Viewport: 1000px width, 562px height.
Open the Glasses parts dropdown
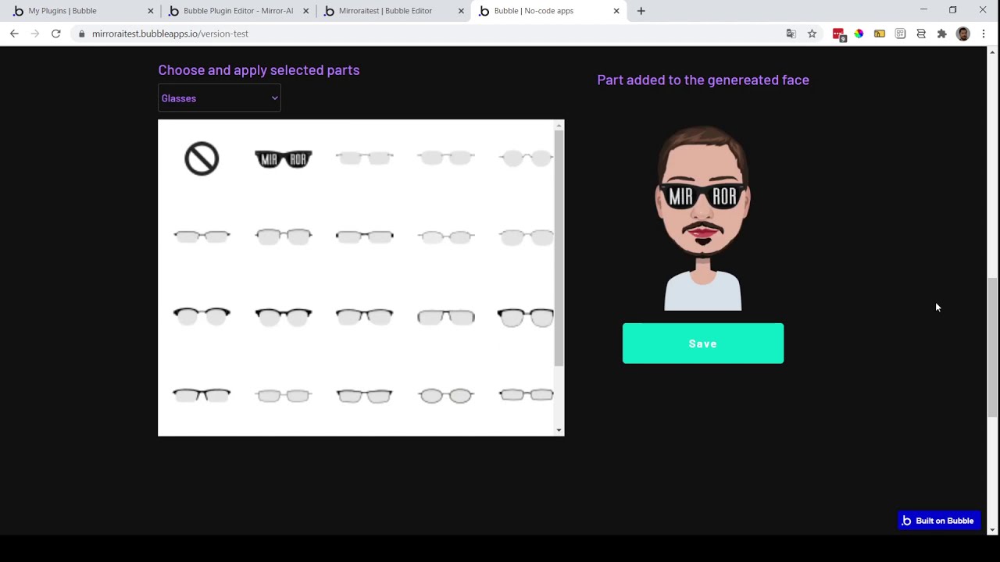220,98
